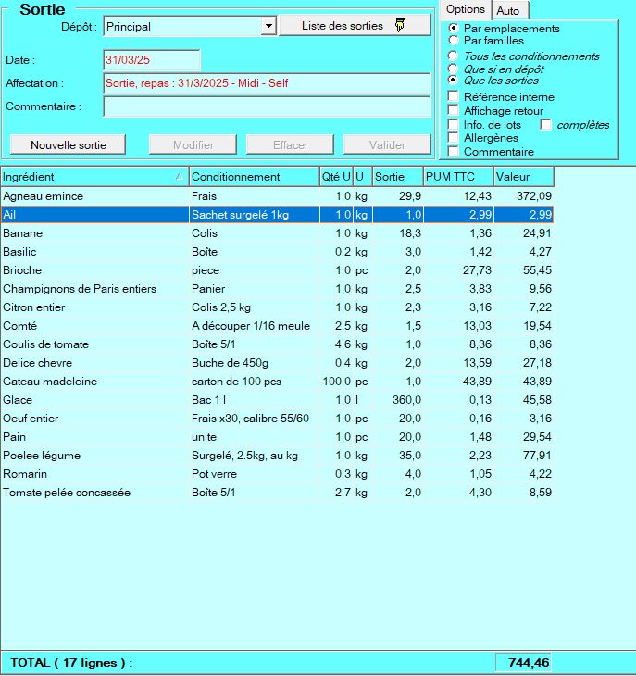Select the Agneau emince row

pyautogui.click(x=93, y=196)
